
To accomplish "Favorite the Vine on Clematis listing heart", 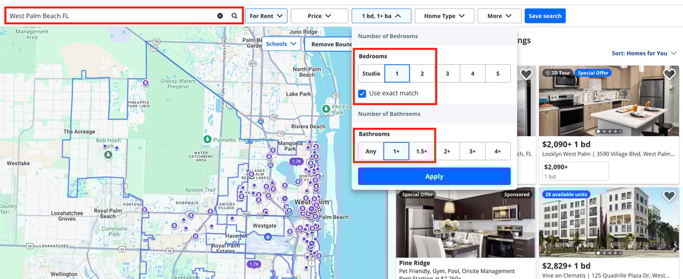I will (x=669, y=196).
